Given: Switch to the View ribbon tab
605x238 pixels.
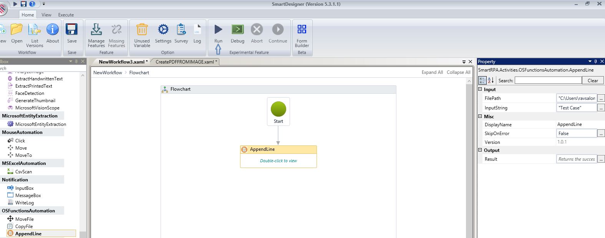Looking at the screenshot, I should click(46, 15).
